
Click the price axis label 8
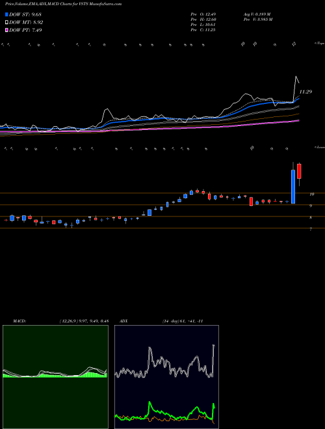pyautogui.click(x=311, y=218)
